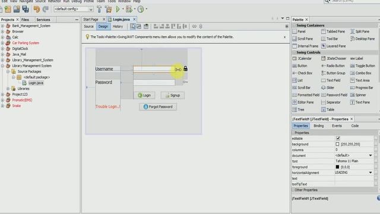380x214 pixels.
Task: Pick the JCalendar component from the Palette
Action: pyautogui.click(x=302, y=58)
